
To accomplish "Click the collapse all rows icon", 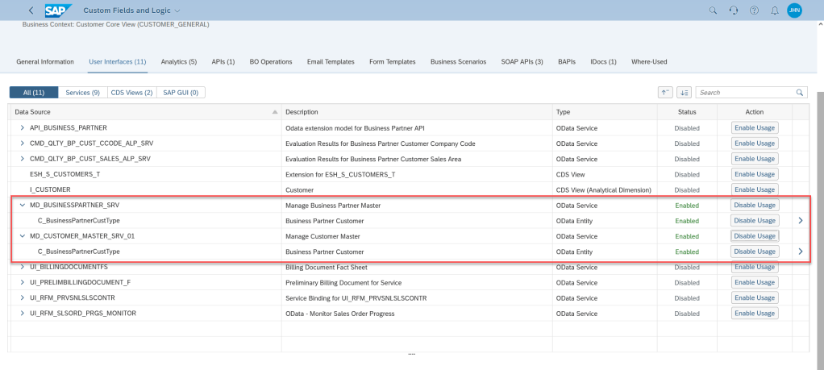I will point(666,93).
